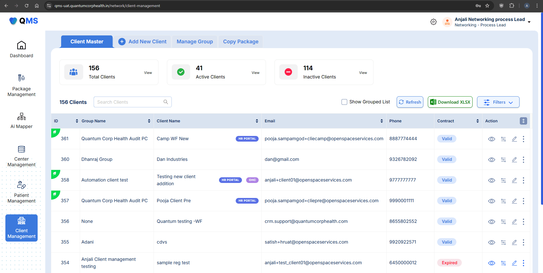The height and width of the screenshot is (273, 543).
Task: Open the three-dot menu for cdvs client
Action: (523, 242)
